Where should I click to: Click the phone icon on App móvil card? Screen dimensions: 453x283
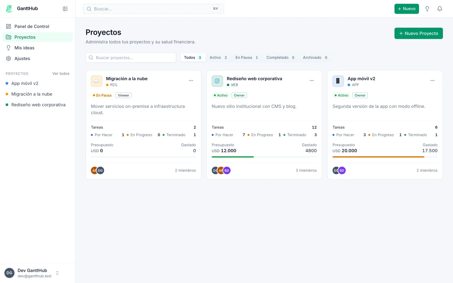pos(338,81)
